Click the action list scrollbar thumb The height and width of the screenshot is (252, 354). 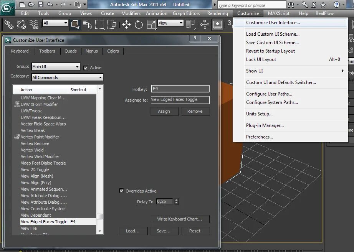click(99, 216)
